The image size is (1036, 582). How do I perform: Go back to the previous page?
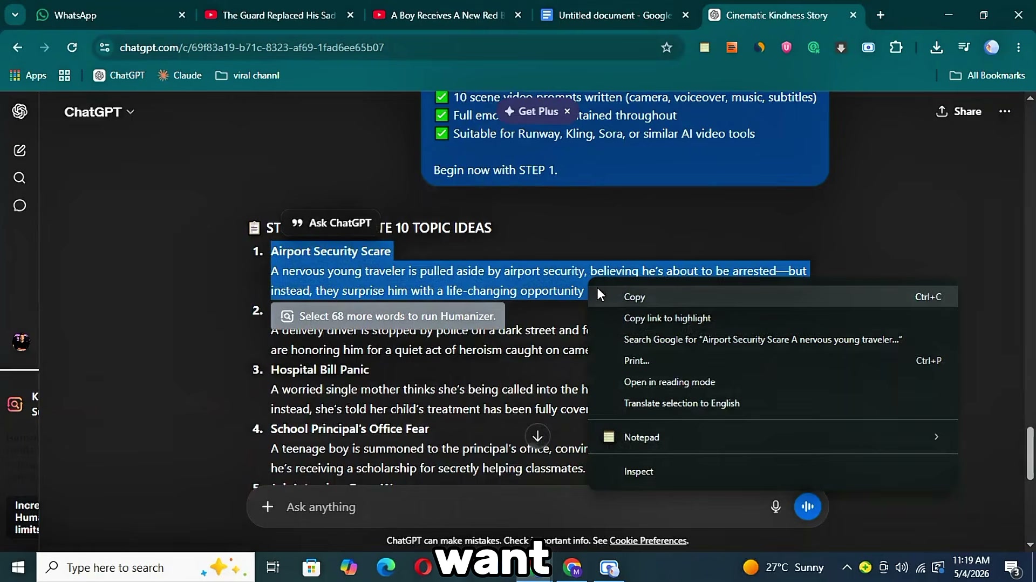17,48
